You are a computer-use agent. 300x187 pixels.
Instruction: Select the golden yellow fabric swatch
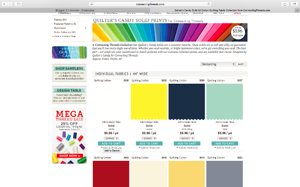click(187, 174)
